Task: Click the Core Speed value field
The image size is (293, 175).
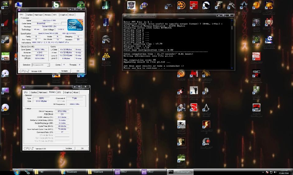Action: coord(40,49)
